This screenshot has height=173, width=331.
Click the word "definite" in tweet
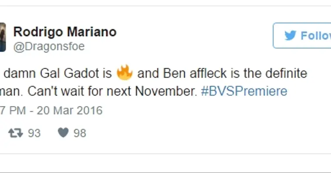[x=286, y=73]
